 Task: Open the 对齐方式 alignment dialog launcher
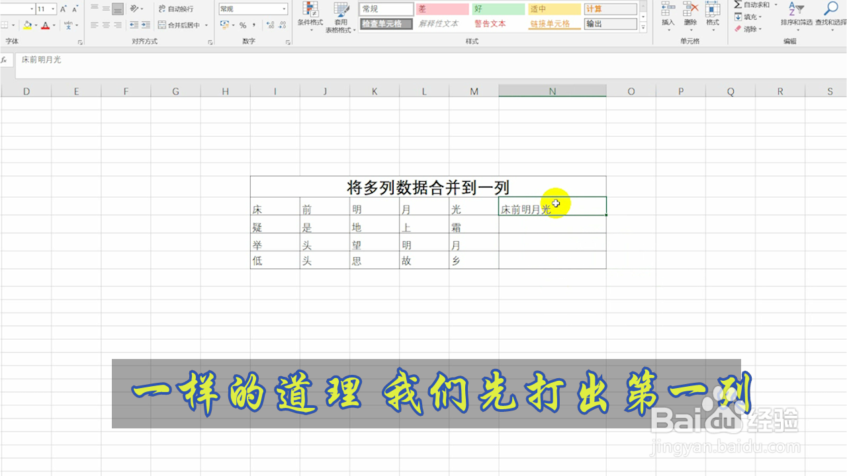[210, 42]
